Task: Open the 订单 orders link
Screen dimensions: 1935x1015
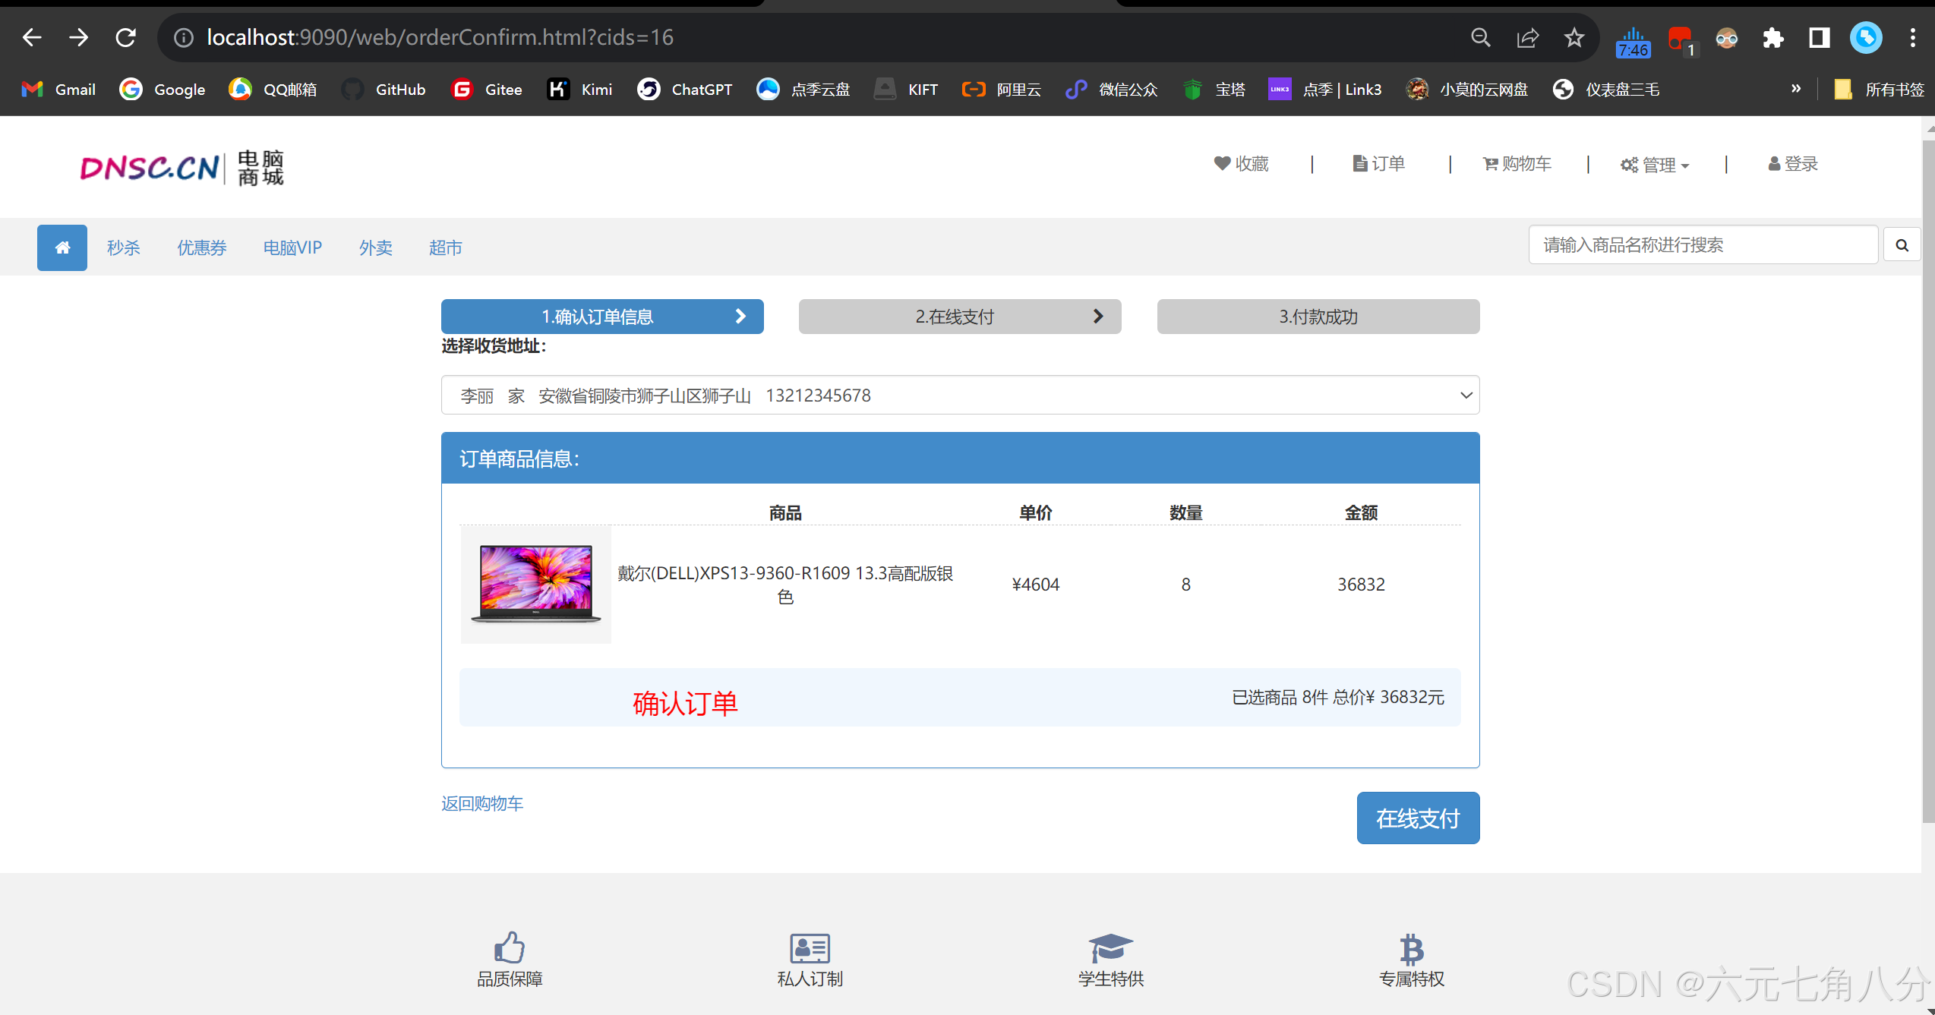Action: (x=1379, y=164)
